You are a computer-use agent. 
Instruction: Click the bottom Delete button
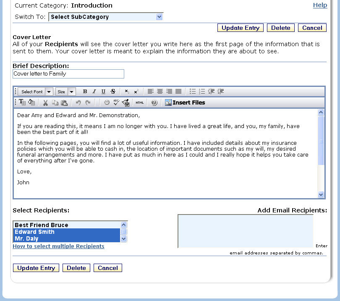tap(76, 268)
